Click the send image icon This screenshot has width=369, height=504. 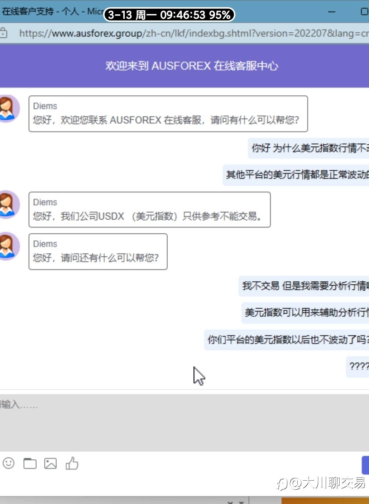click(51, 463)
